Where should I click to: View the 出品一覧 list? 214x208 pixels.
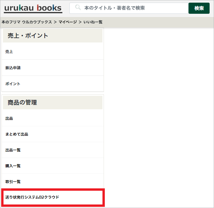pyautogui.click(x=13, y=150)
